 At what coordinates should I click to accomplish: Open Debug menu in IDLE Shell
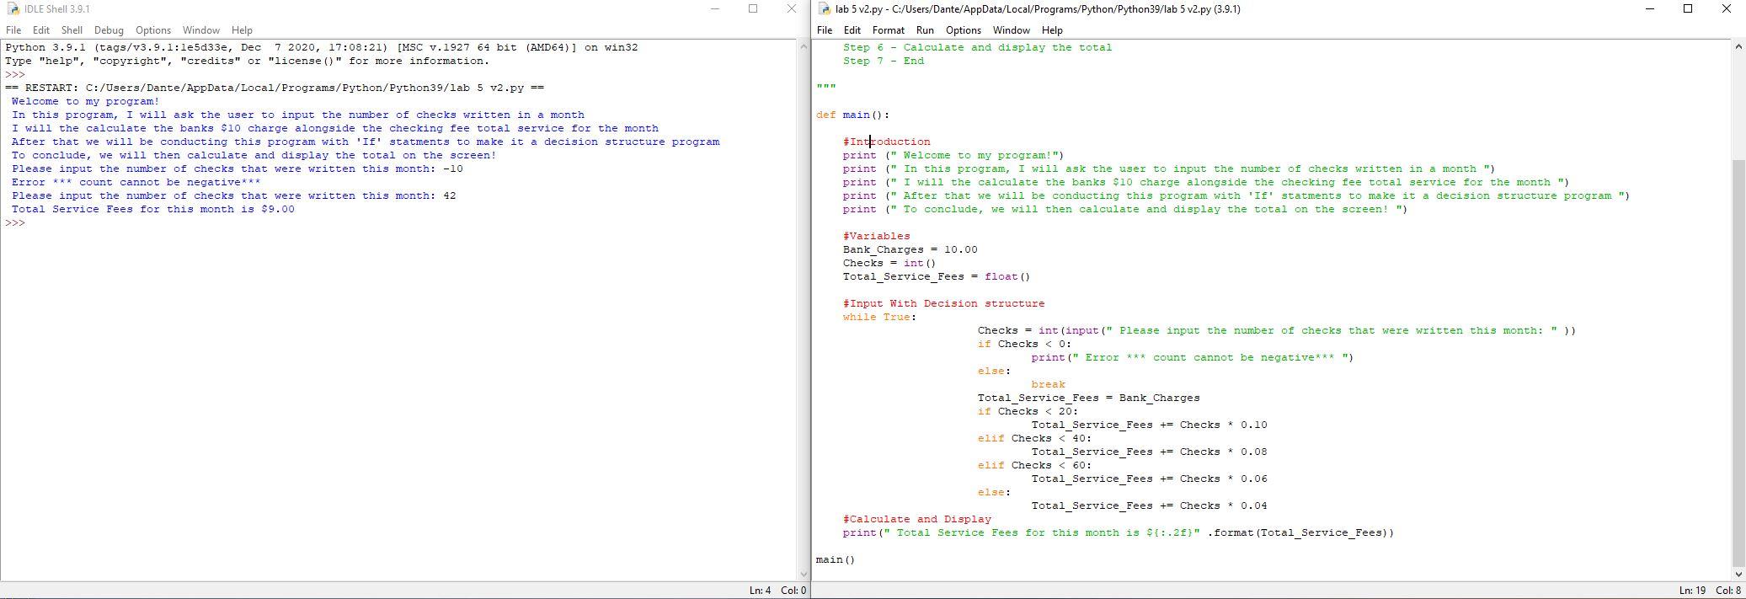click(x=109, y=29)
